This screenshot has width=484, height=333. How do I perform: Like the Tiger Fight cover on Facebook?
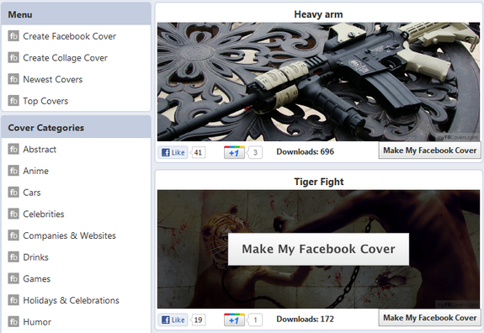[173, 320]
